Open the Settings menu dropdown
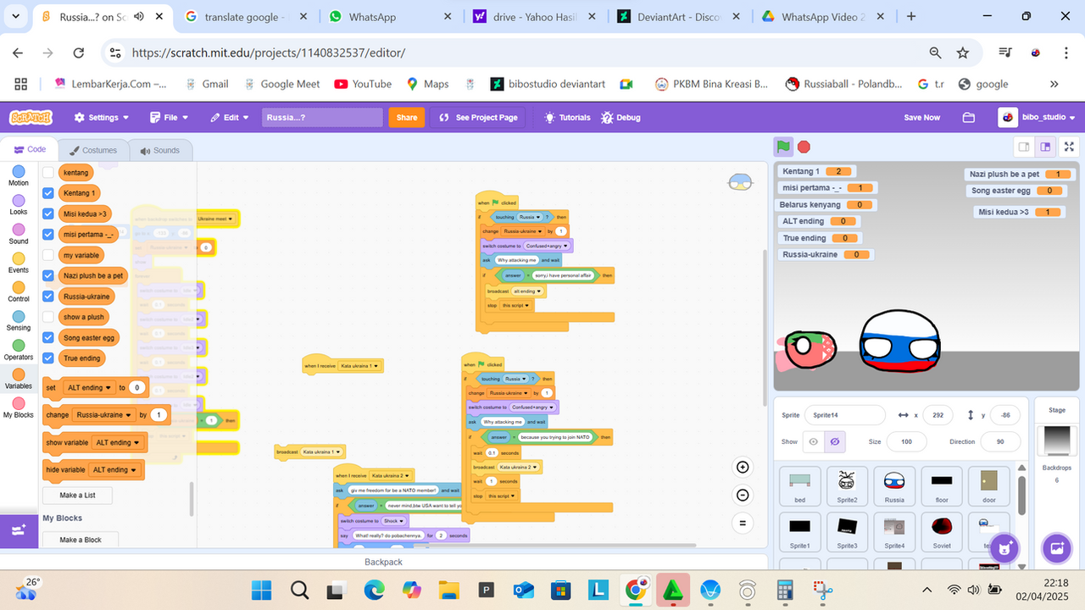This screenshot has width=1085, height=610. 102,118
